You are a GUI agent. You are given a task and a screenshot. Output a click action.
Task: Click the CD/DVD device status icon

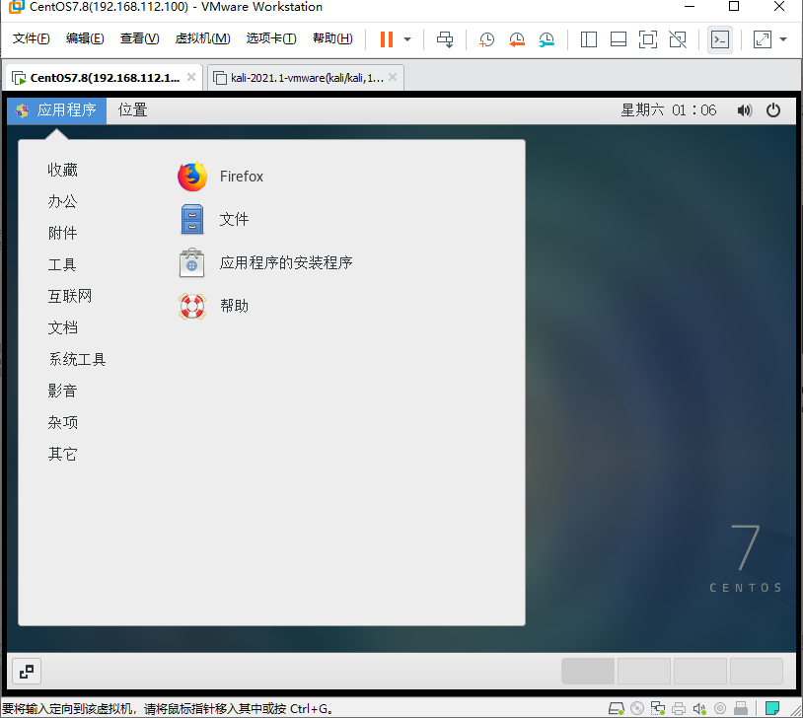[637, 709]
